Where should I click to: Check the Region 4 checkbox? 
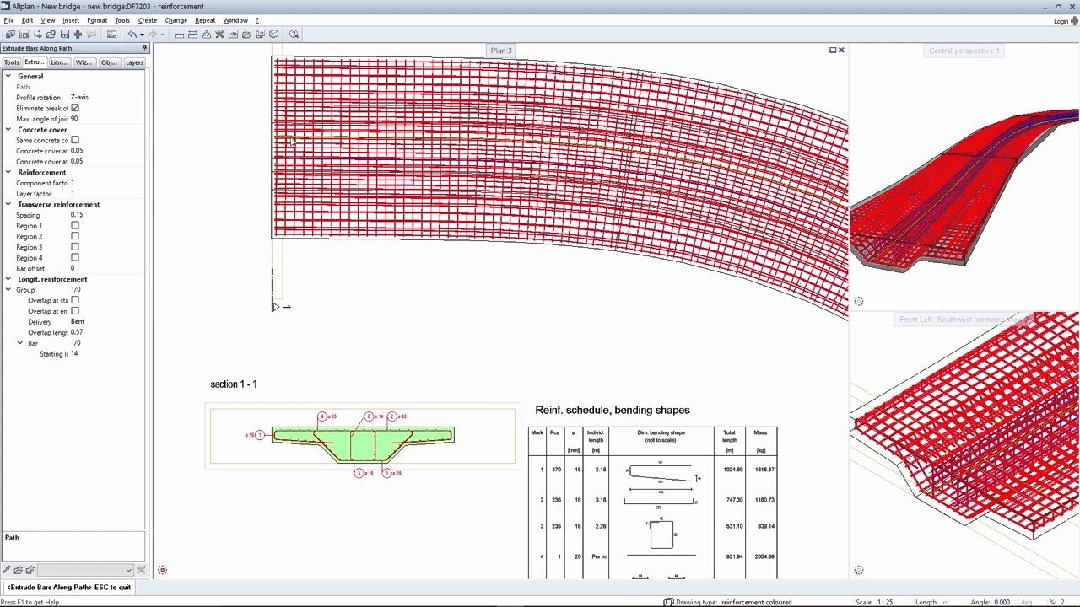(75, 257)
